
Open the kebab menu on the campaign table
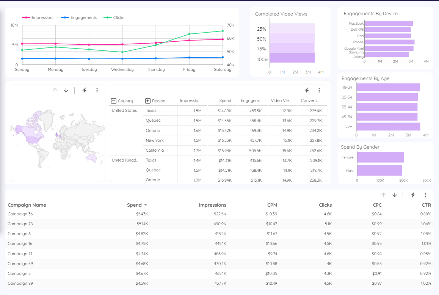point(425,195)
